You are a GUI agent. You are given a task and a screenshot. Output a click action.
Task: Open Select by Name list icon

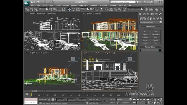[55, 9]
